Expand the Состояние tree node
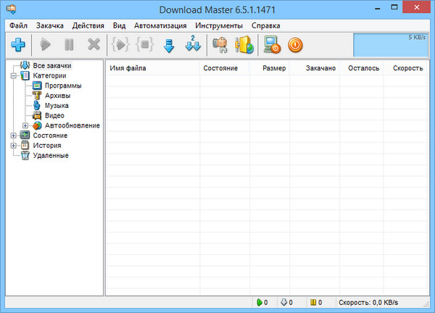435x313 pixels. (14, 135)
